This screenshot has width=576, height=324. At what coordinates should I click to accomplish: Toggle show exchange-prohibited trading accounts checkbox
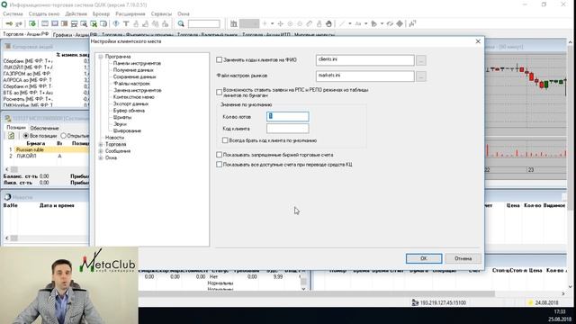[x=220, y=155]
